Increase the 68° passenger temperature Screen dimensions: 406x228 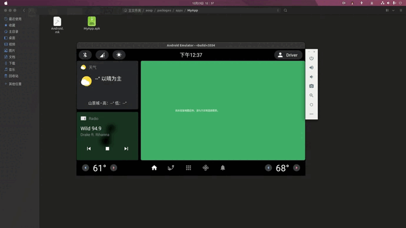(297, 168)
